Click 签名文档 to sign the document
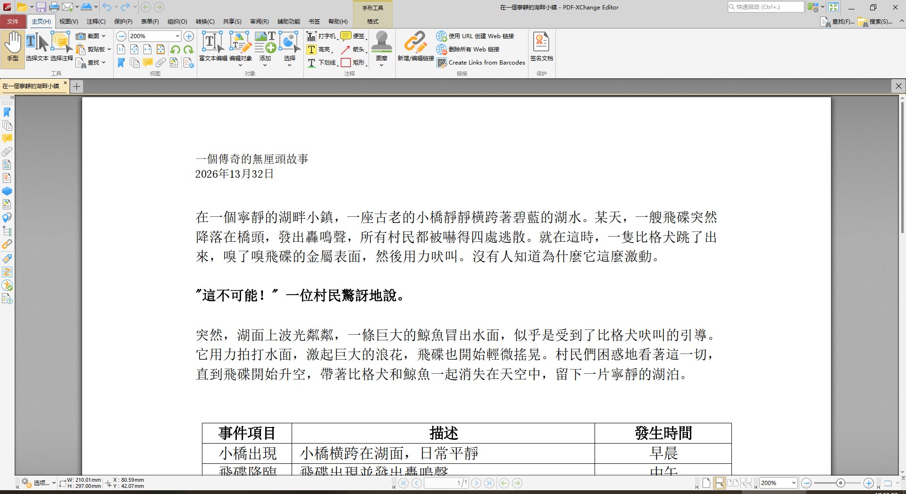Viewport: 906px width, 494px height. pyautogui.click(x=541, y=46)
